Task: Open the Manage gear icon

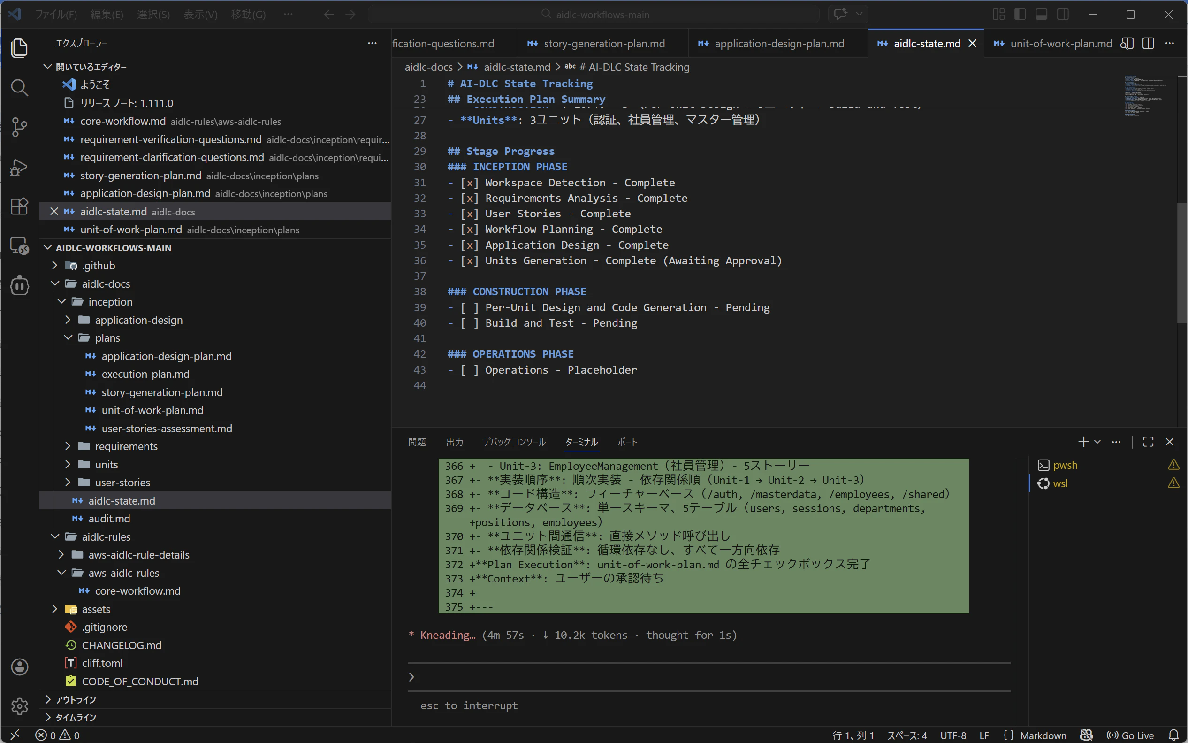Action: pos(19,706)
